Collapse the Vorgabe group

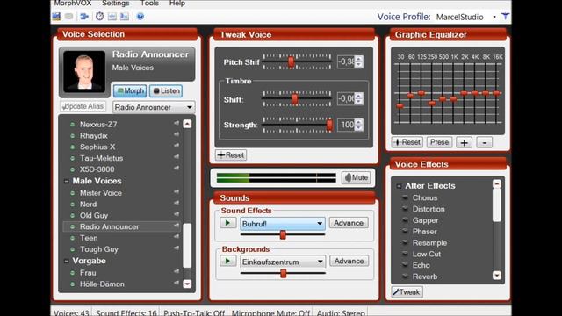pyautogui.click(x=67, y=261)
